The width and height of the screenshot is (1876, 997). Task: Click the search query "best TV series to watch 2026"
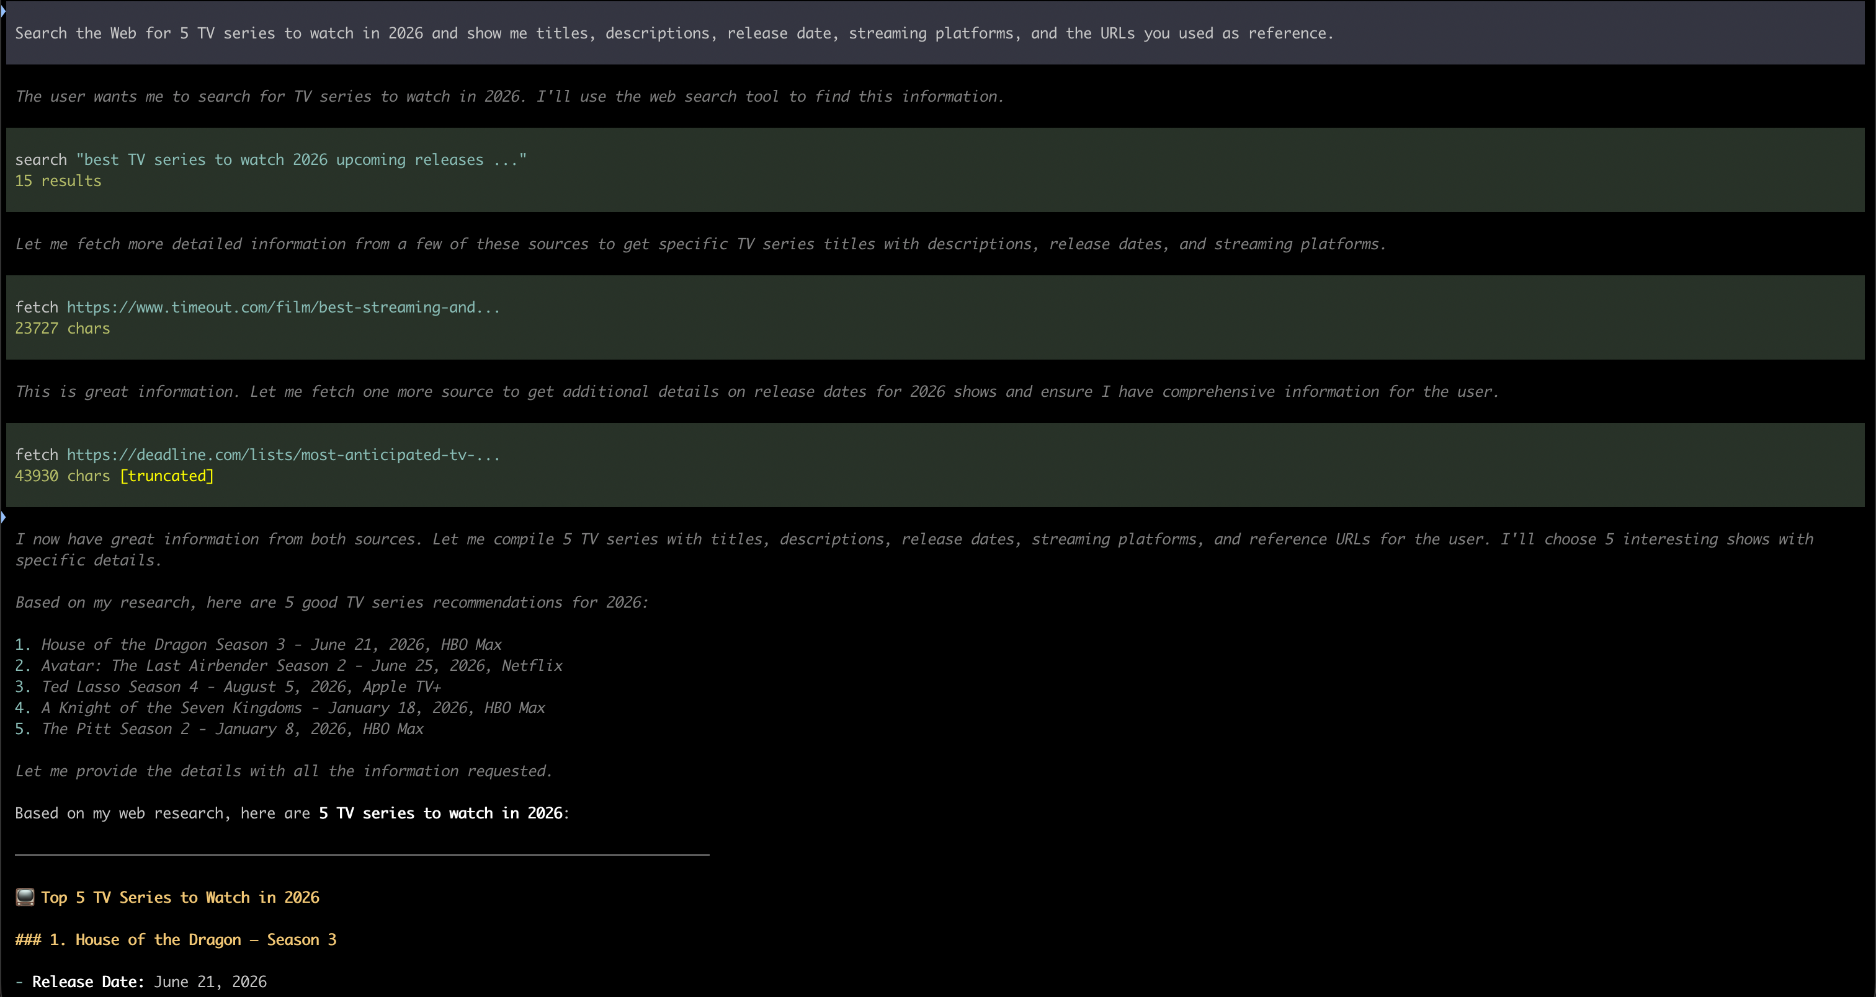pyautogui.click(x=301, y=159)
